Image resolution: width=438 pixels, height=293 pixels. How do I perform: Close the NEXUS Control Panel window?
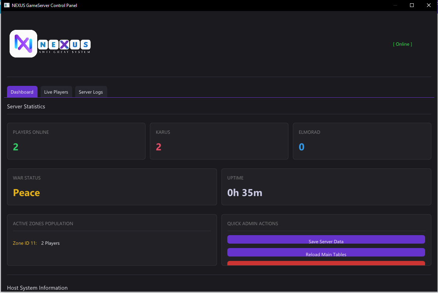click(429, 5)
